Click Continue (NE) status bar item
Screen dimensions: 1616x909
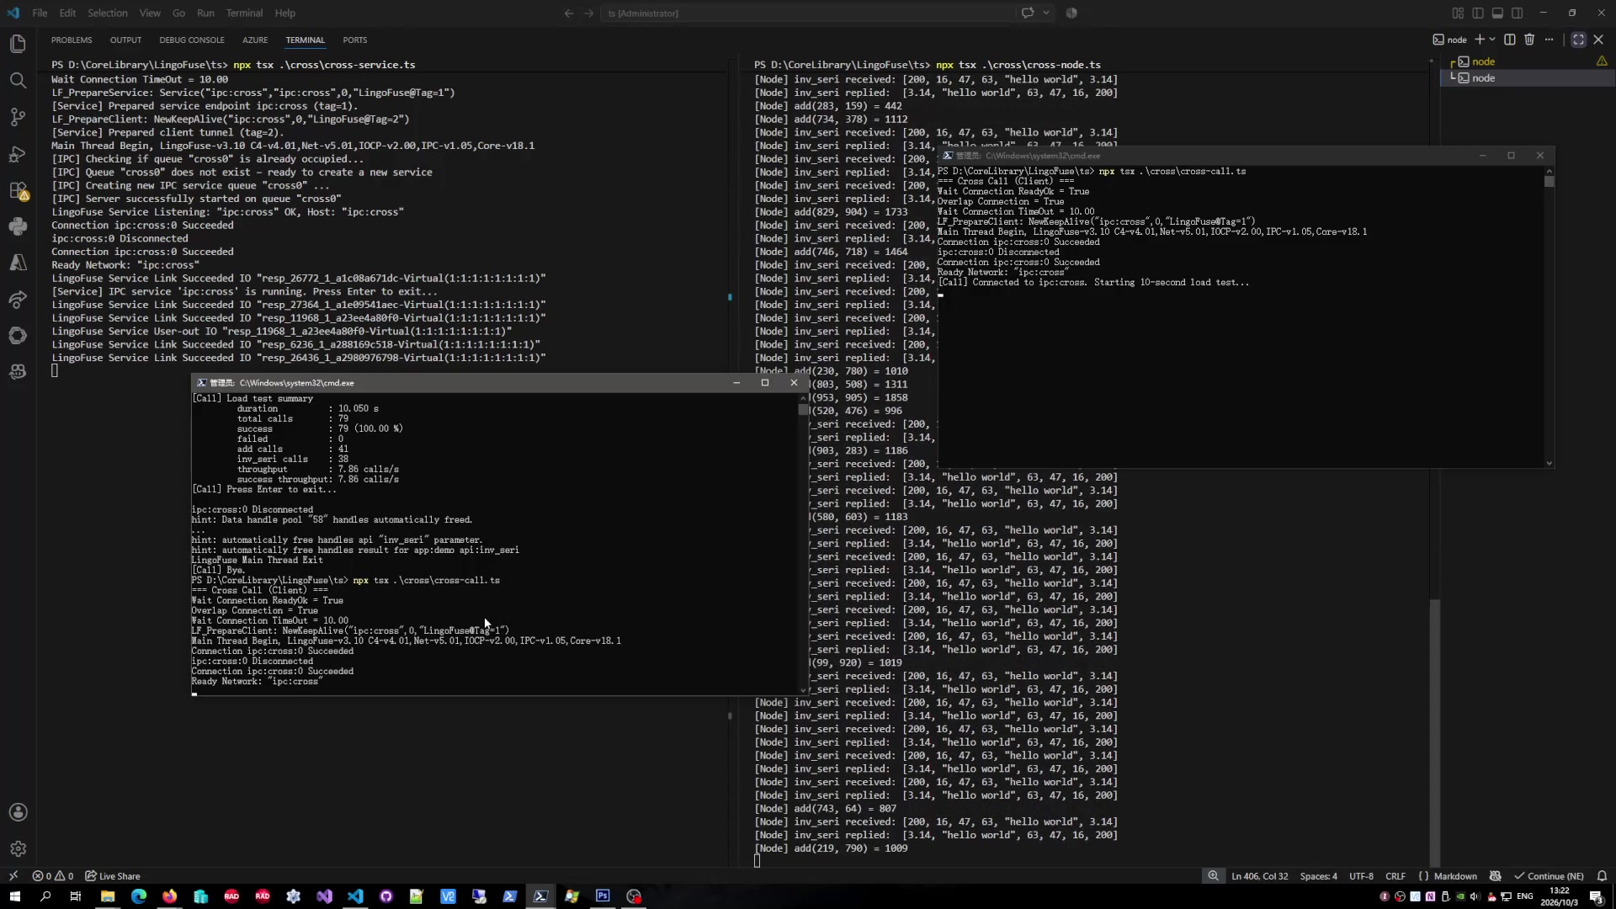(1549, 876)
